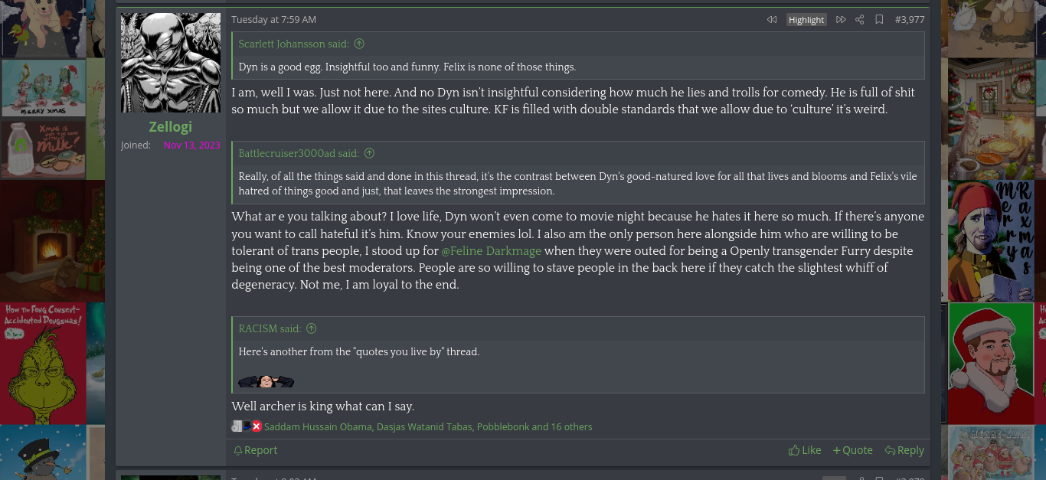
Task: Click the red X reaction icon
Action: [257, 426]
